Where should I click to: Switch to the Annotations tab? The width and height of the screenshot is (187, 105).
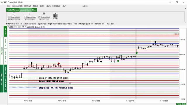tap(25, 10)
